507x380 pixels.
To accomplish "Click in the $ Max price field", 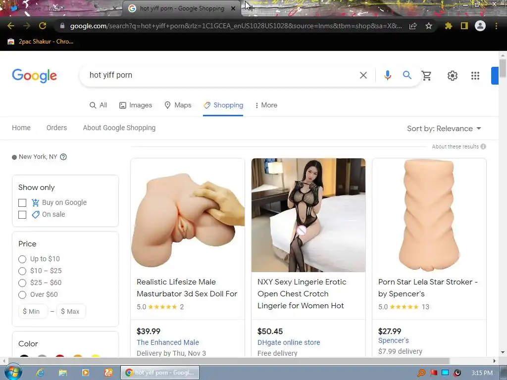I will pyautogui.click(x=71, y=312).
